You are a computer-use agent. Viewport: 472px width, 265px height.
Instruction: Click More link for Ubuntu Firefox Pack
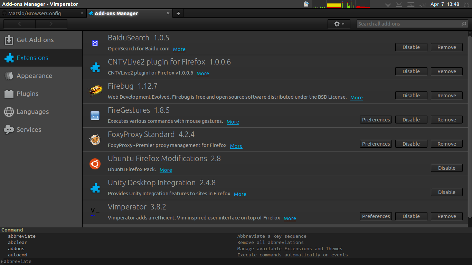pos(166,170)
